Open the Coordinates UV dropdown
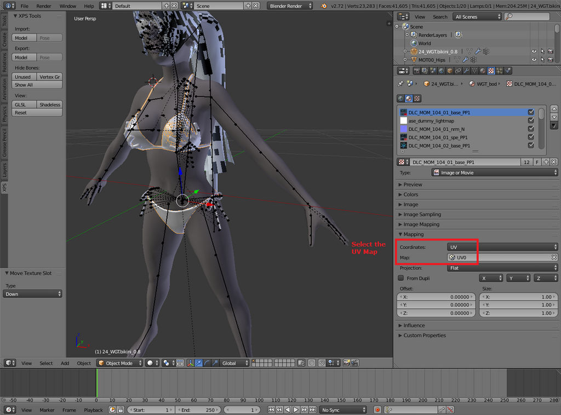This screenshot has width=561, height=415. [x=502, y=247]
